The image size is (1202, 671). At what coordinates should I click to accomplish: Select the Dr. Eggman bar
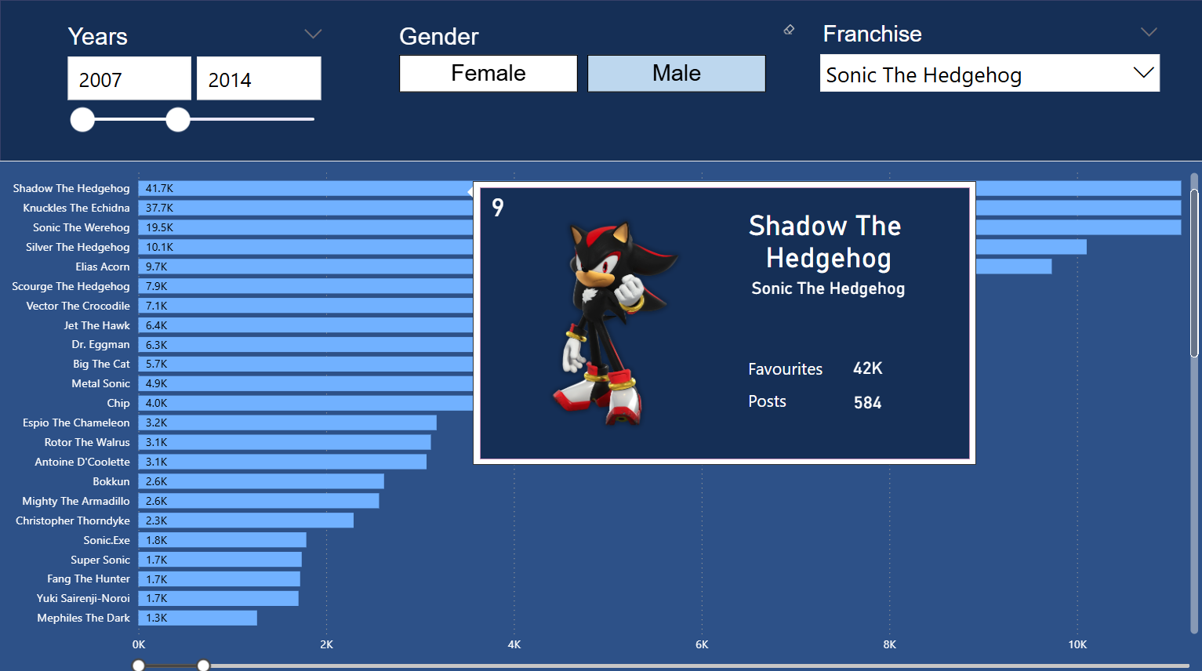(306, 345)
